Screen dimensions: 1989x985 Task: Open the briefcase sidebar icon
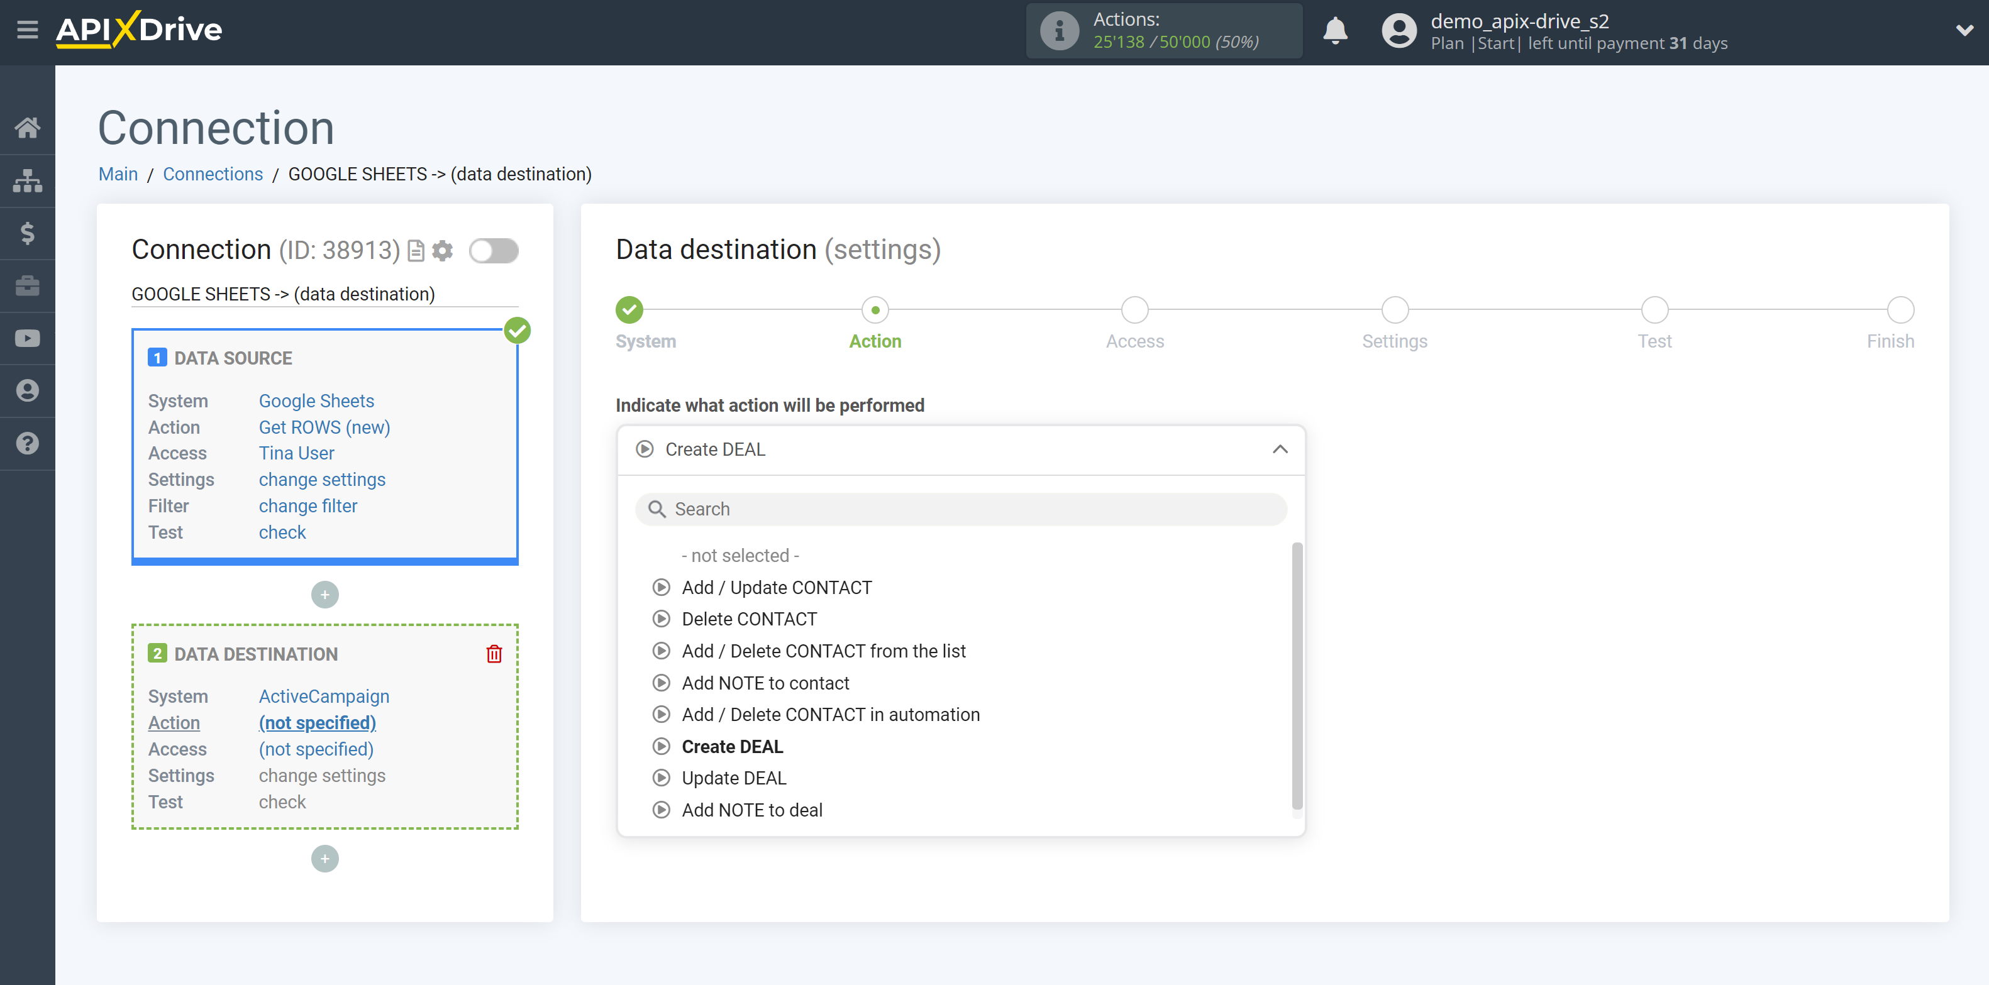coord(28,285)
